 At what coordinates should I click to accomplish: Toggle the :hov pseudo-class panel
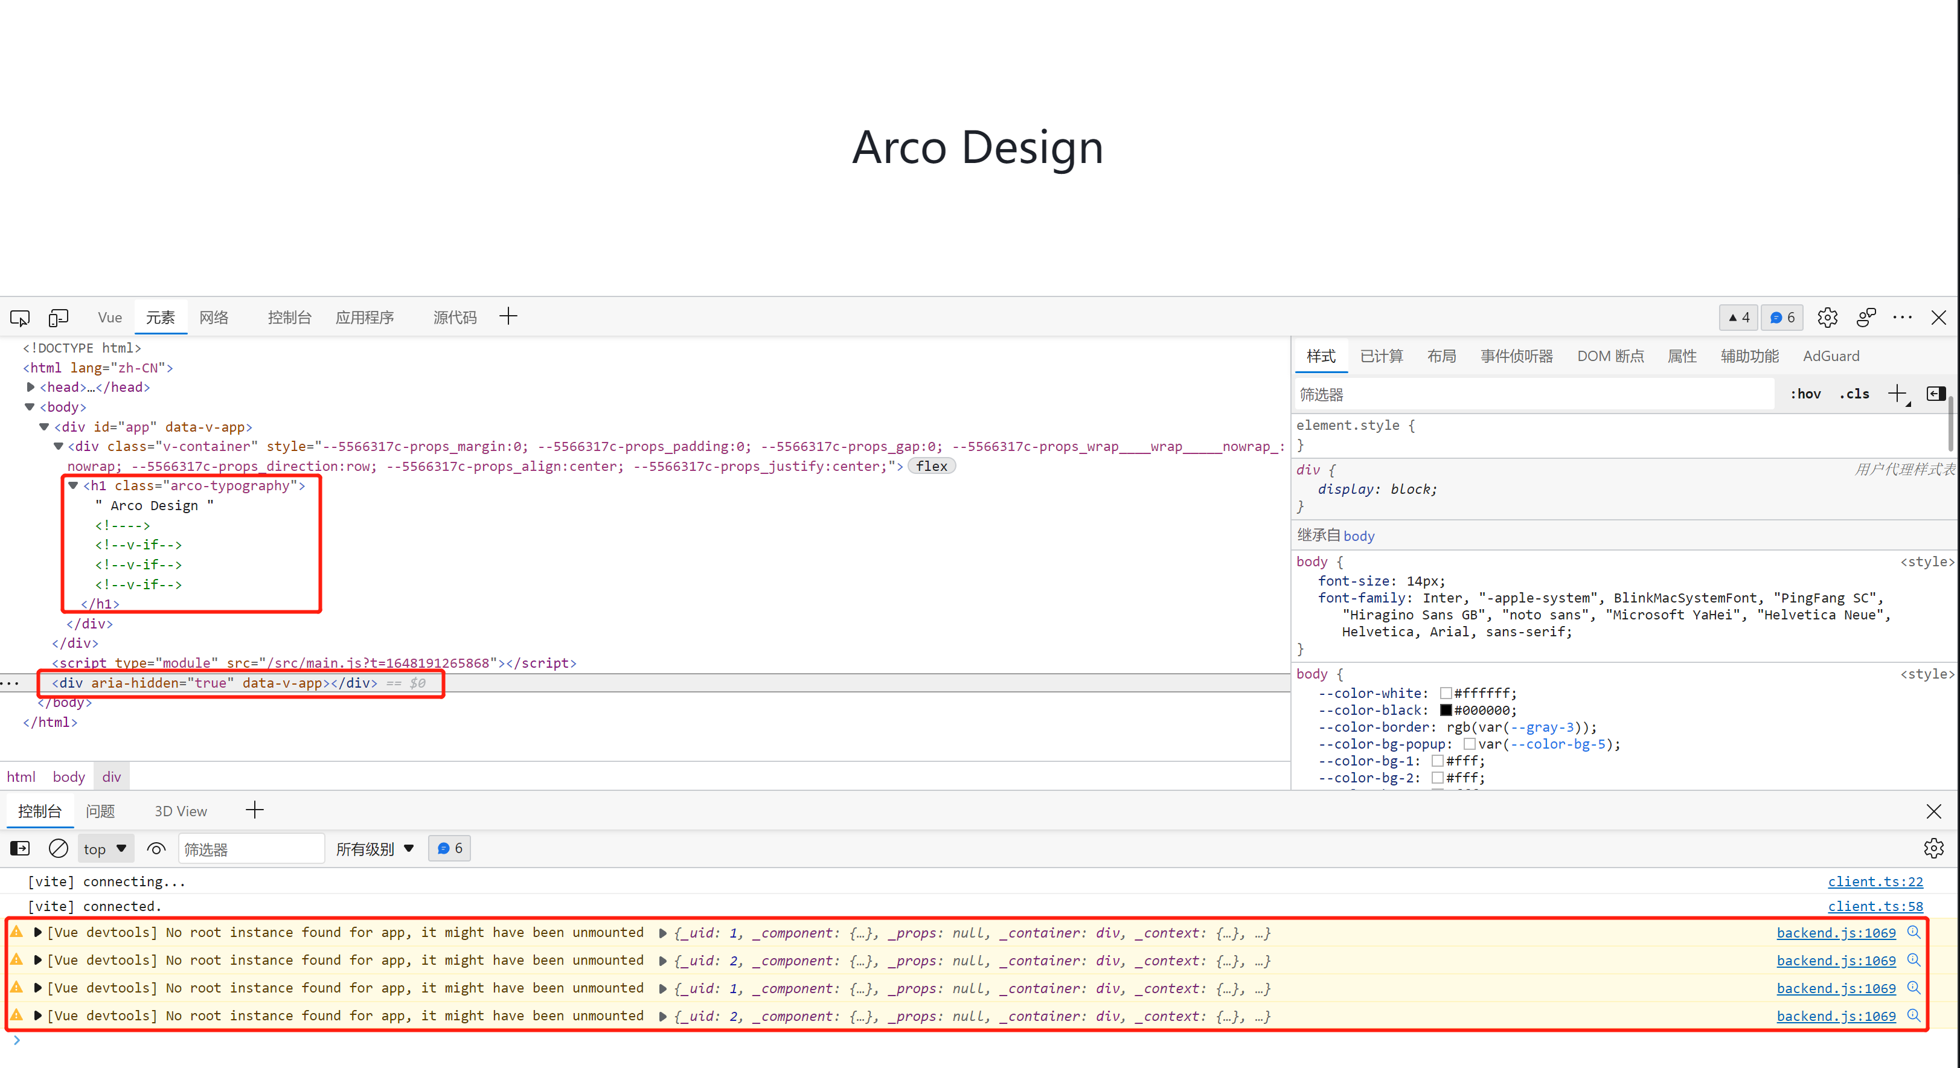tap(1805, 393)
